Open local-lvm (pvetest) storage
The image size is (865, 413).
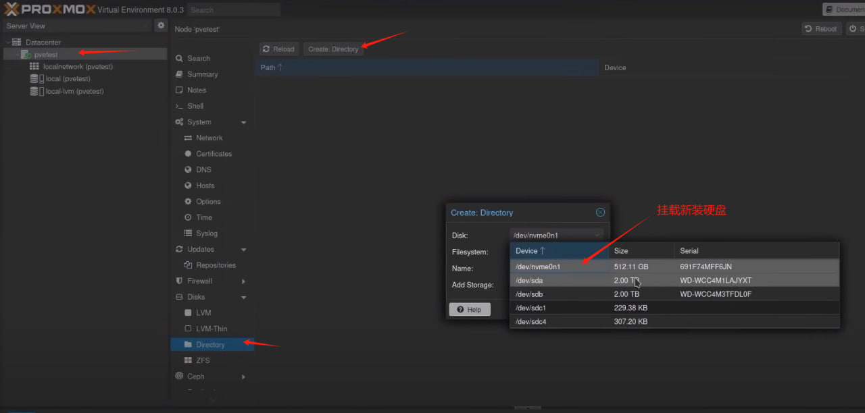74,91
